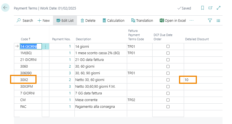Open the list in Excel
Image resolution: width=232 pixels, height=124 pixels.
tap(173, 20)
